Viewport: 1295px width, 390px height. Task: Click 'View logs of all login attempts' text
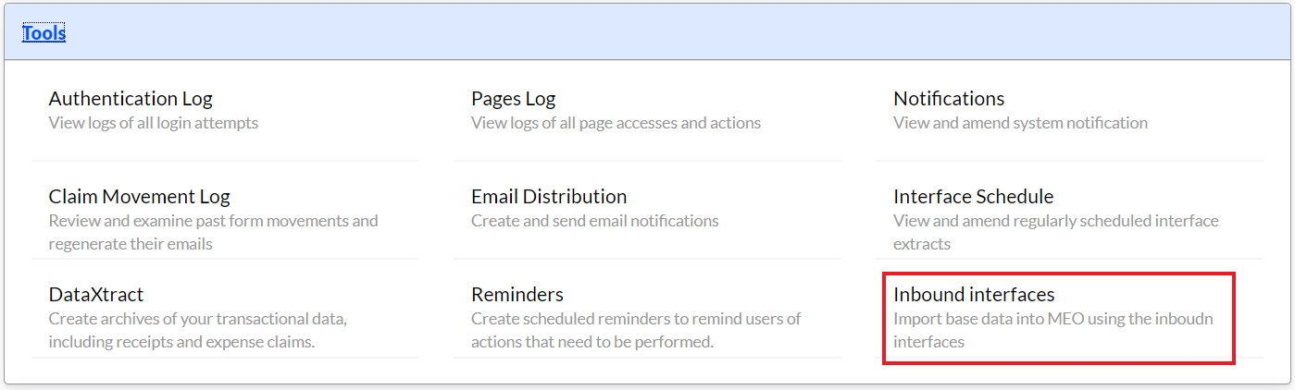point(154,123)
